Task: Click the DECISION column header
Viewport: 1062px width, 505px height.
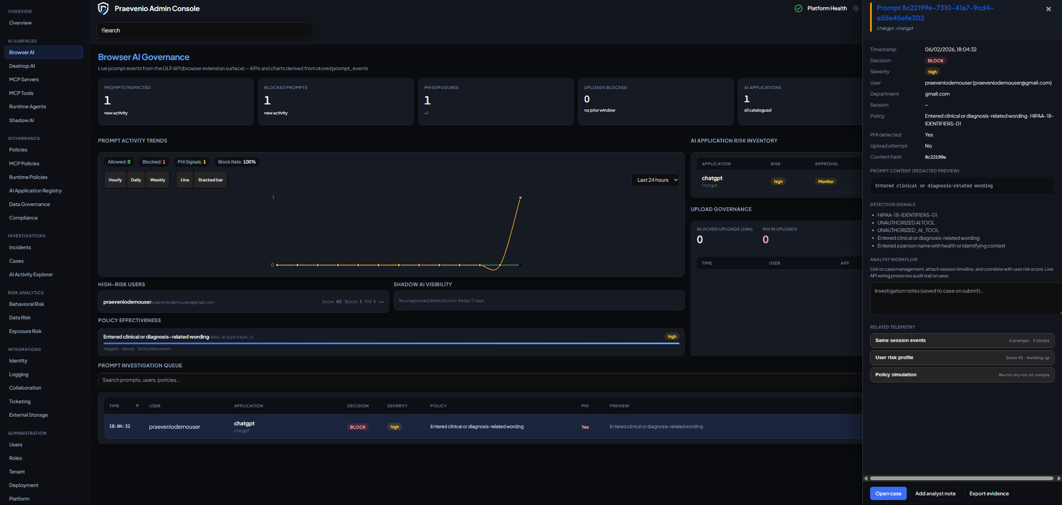Action: (x=358, y=406)
